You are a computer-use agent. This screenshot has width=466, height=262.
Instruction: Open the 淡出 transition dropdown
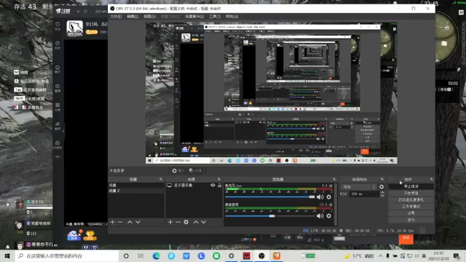tap(359, 187)
